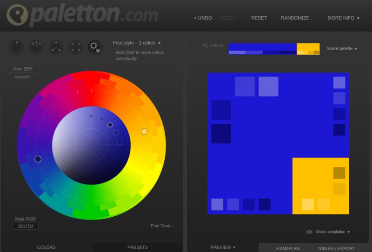Click the Hue 256° value field

click(23, 69)
